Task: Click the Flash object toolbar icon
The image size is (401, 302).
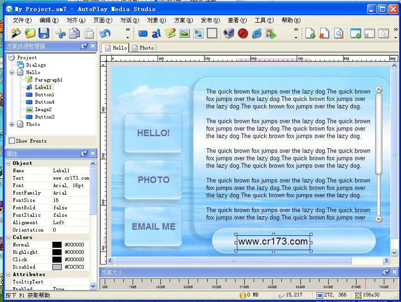Action: click(x=243, y=33)
